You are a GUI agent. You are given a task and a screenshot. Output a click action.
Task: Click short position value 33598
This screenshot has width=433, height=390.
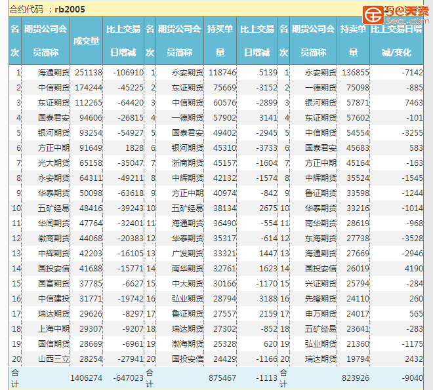[358, 193]
